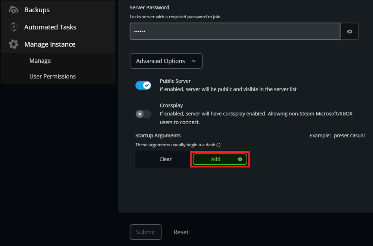
Task: Disable the Public Server toggle
Action: tap(143, 85)
